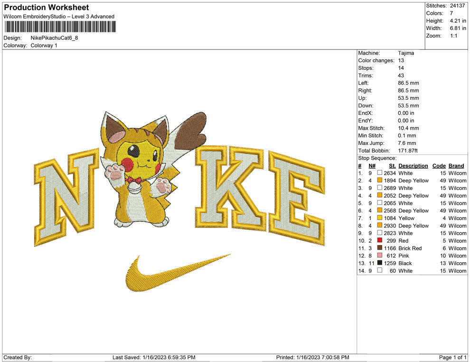Screen dimensions: 470x362
Task: Click the 'Stops:' value '14'
Action: pos(401,68)
